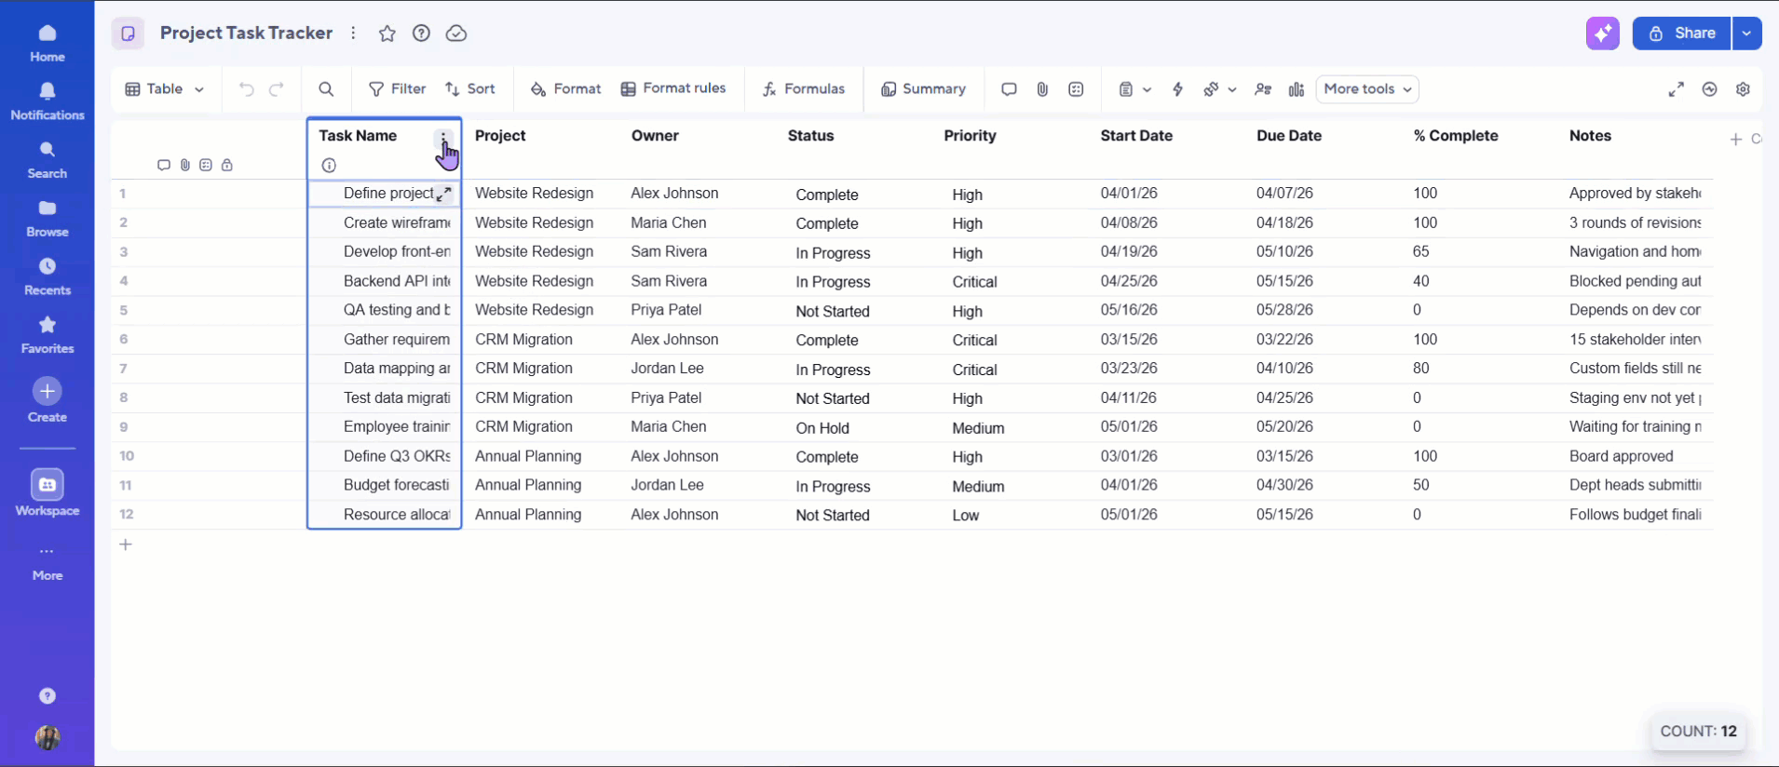1779x767 pixels.
Task: Click lock column header icon
Action: coord(226,165)
